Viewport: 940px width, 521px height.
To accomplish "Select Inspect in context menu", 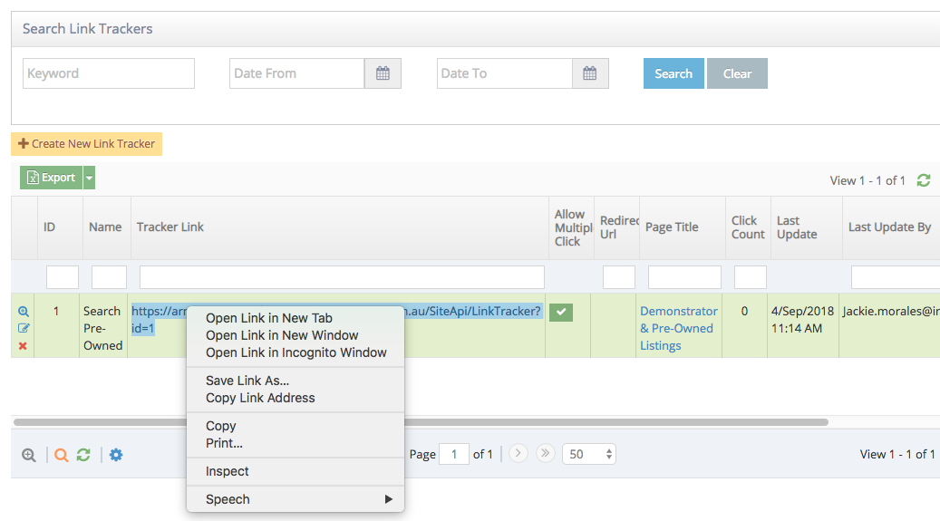I will tap(296, 471).
